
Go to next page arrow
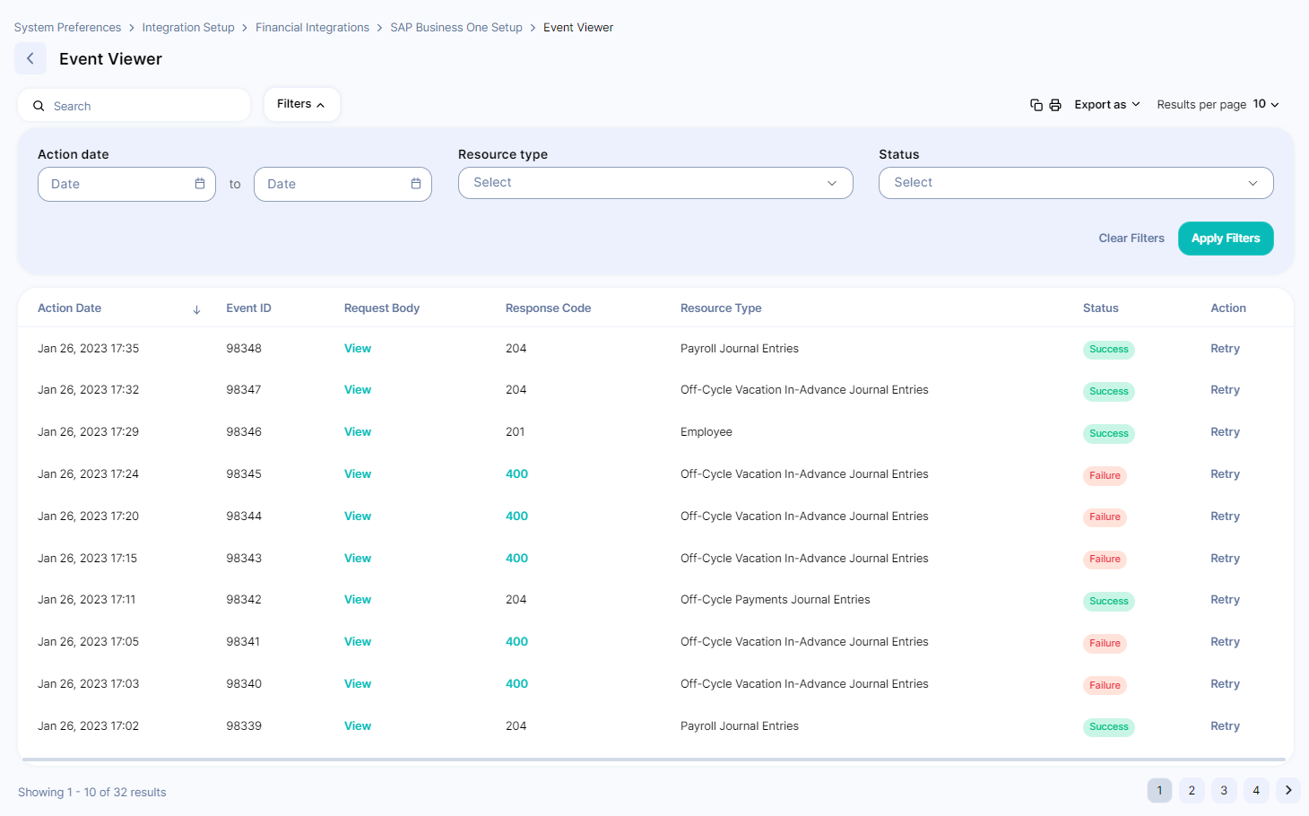[1288, 790]
